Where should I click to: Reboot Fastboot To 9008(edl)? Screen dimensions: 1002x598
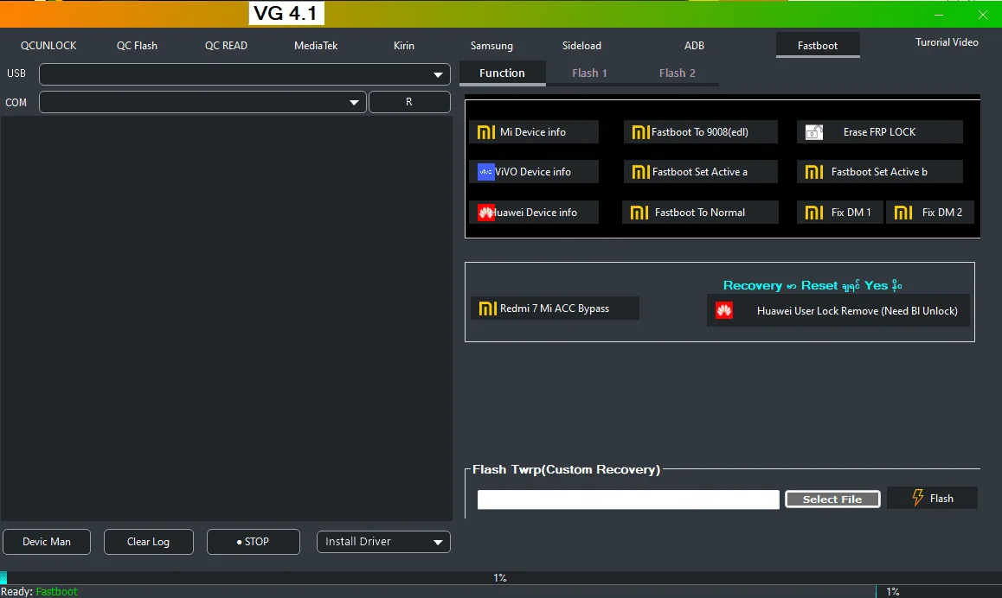pos(700,132)
